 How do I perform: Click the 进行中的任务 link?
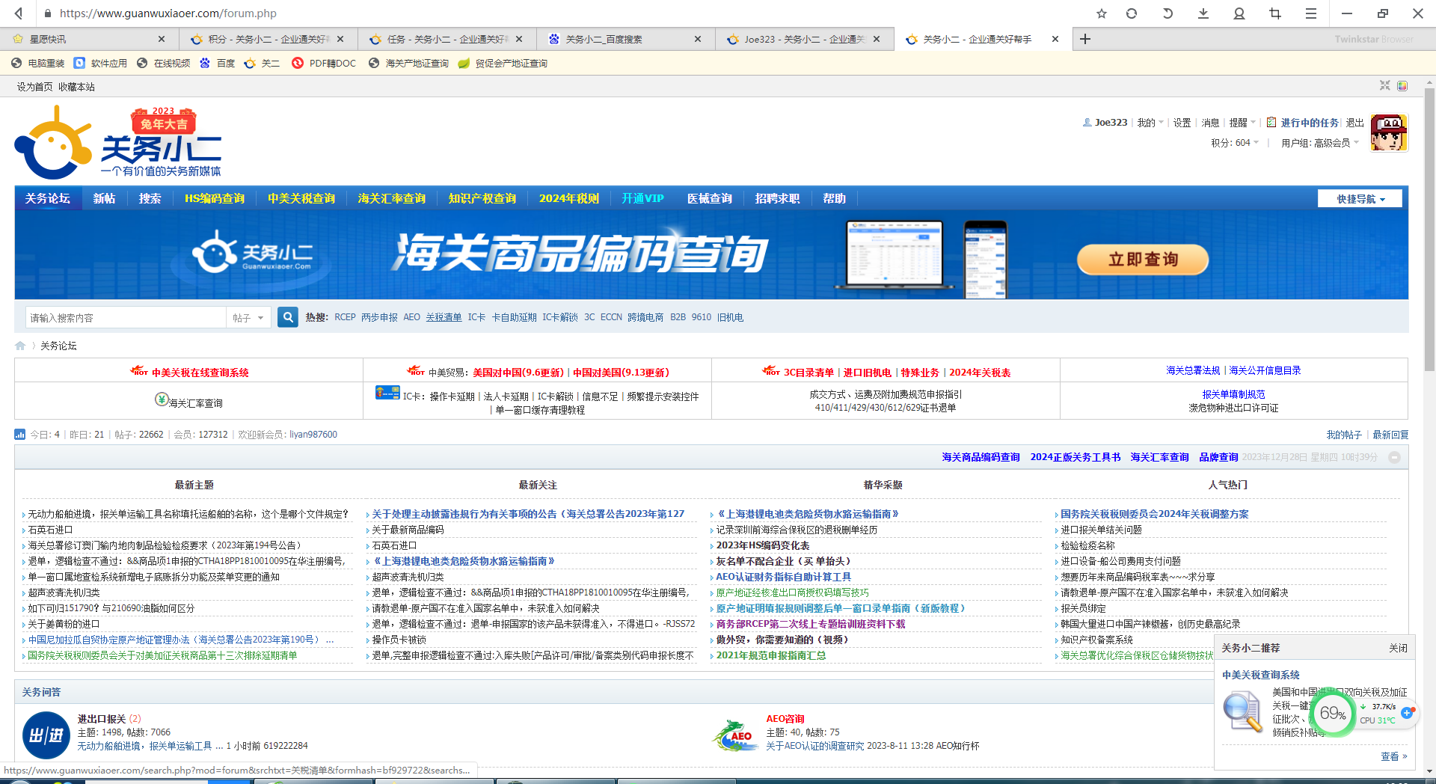tap(1310, 123)
